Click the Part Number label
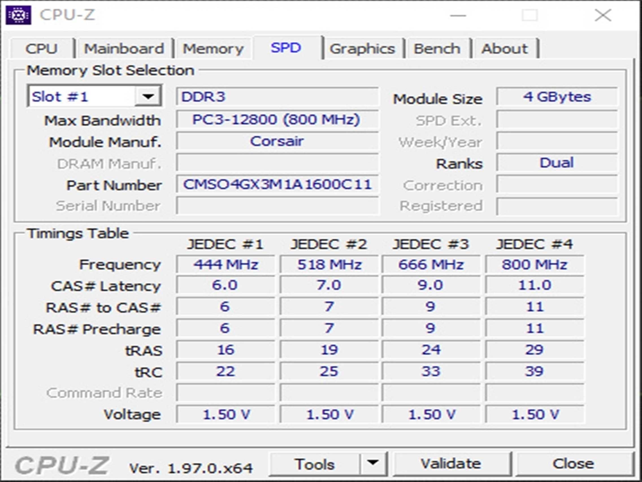 (114, 185)
